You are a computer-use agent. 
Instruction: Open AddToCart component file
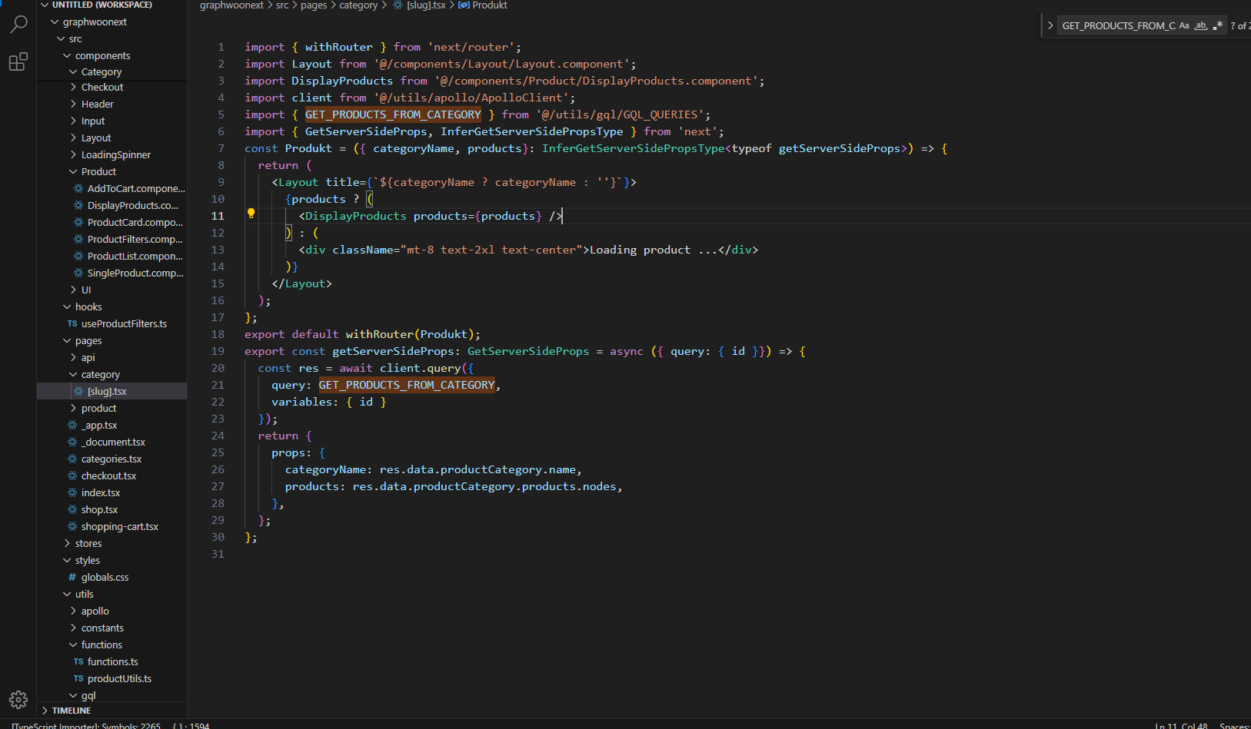[x=135, y=189]
